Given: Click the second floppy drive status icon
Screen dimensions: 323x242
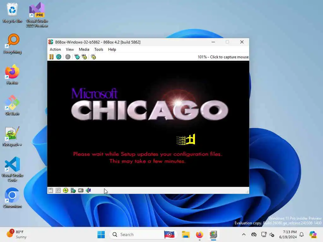Looking at the screenshot, I should click(58, 190).
